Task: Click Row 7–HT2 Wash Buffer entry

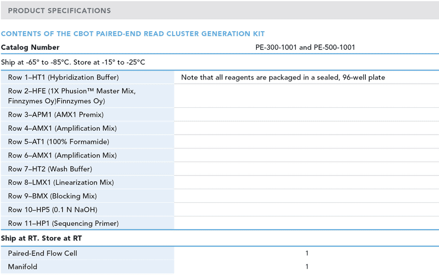Action: [87, 169]
